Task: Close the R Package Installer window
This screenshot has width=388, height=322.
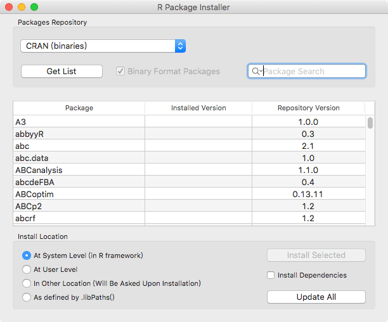Action: pos(9,7)
